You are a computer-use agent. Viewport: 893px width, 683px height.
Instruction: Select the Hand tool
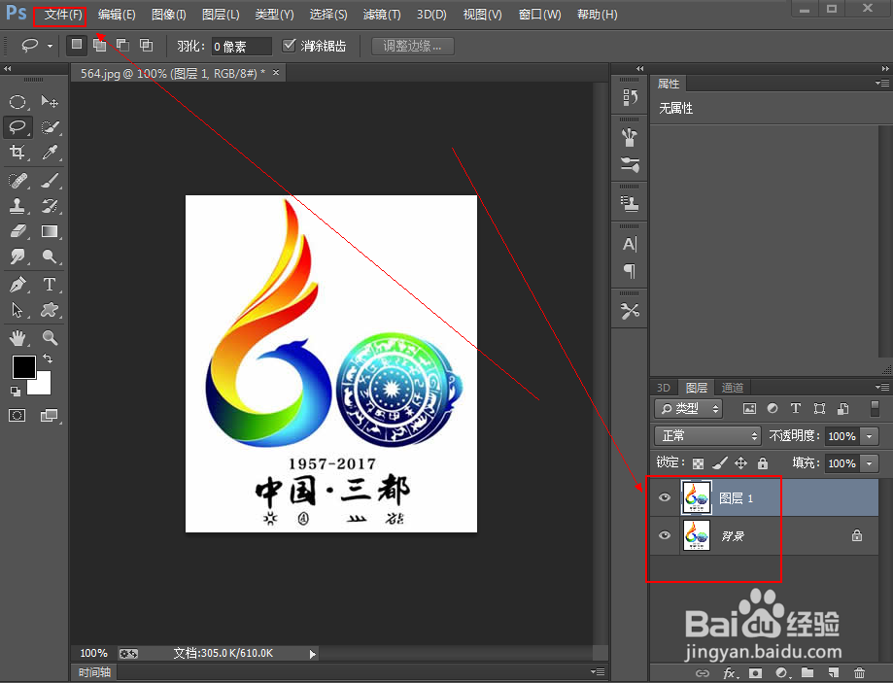point(17,338)
